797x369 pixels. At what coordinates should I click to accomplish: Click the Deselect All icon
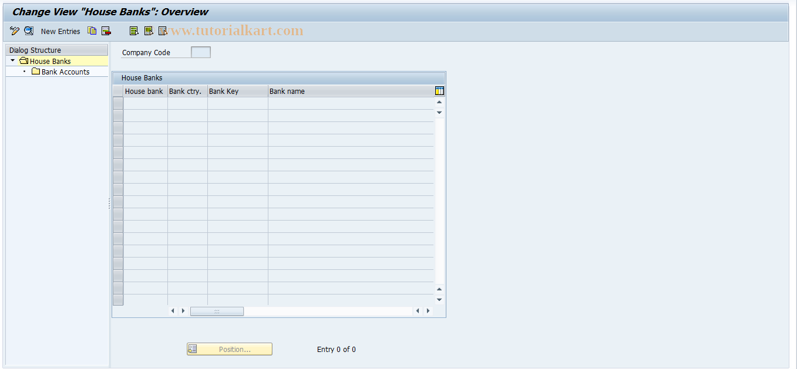coord(163,31)
